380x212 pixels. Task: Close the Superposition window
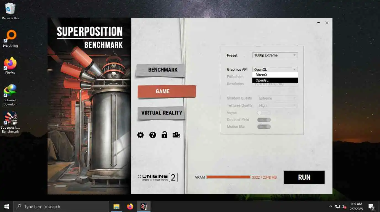point(327,23)
